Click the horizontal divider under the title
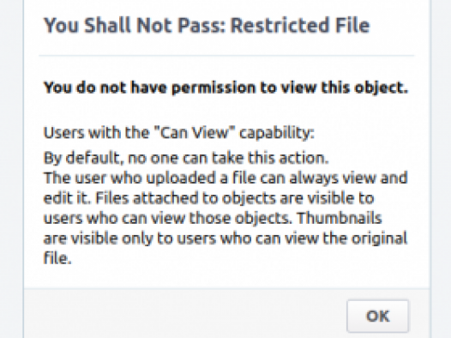The height and width of the screenshot is (338, 451). (x=226, y=55)
